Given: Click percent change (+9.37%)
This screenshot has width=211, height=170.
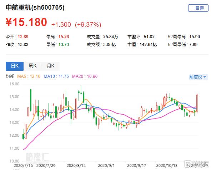Looking at the screenshot, I should (x=88, y=25).
